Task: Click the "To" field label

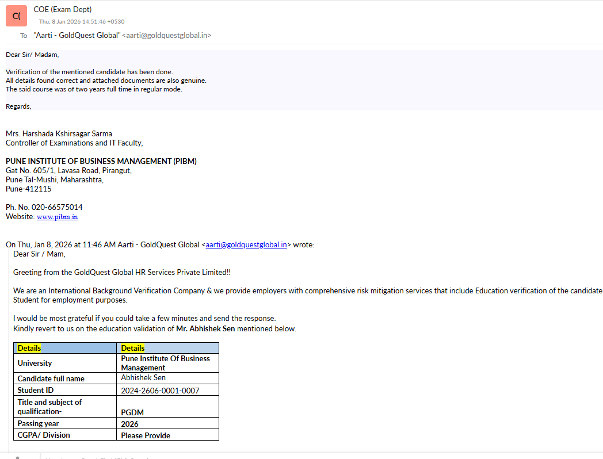Action: 24,36
